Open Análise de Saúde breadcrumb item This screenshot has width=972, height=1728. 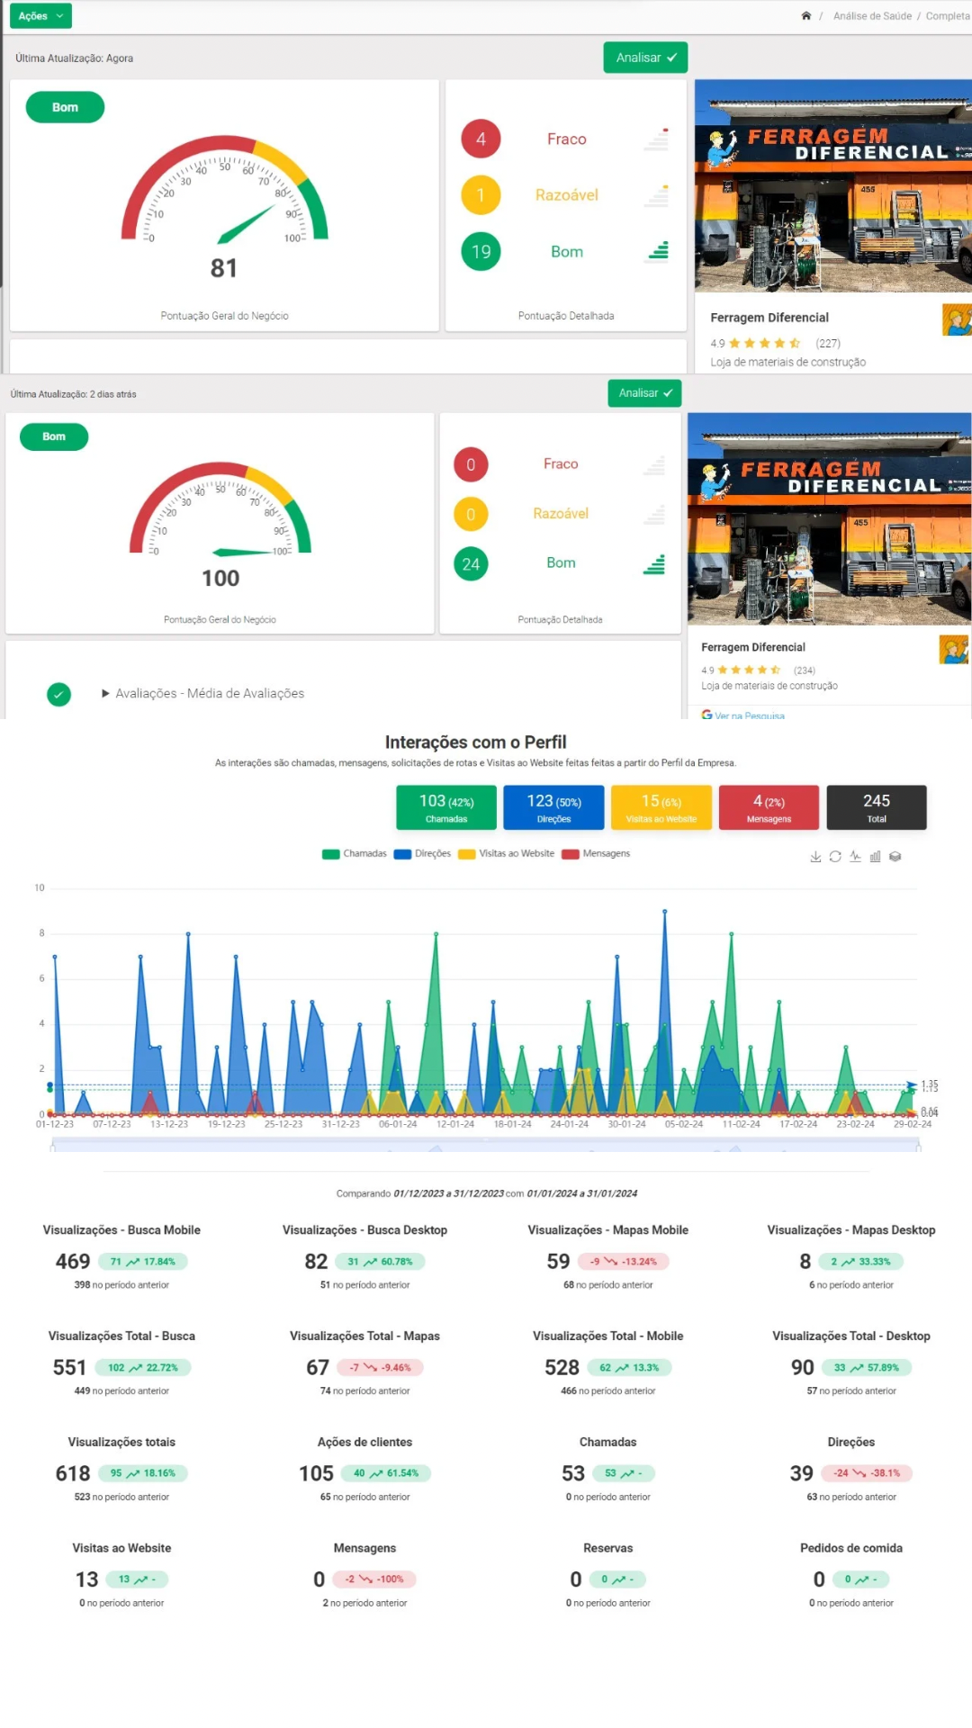coord(871,16)
